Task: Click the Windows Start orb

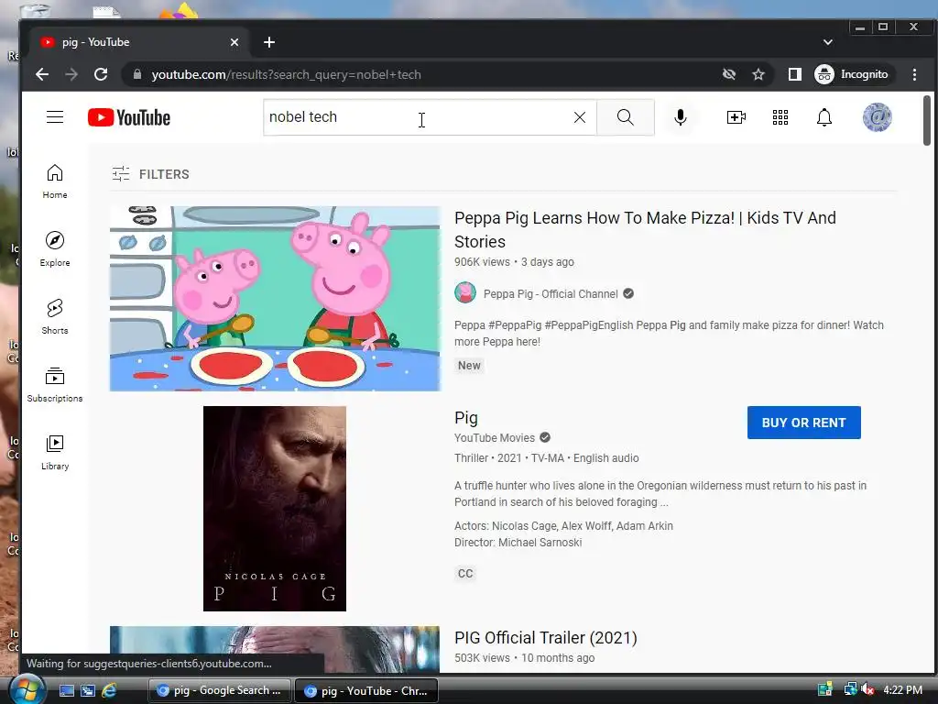Action: [27, 689]
